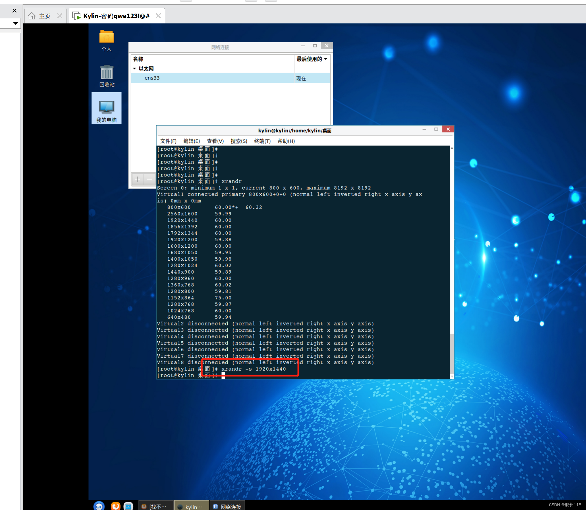
Task: Open file manager icon in taskbar
Action: point(128,506)
